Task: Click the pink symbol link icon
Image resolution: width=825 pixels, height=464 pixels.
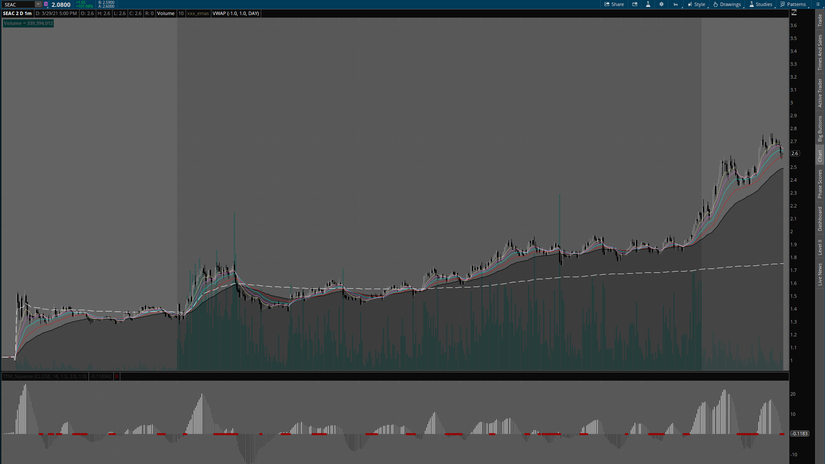Action: (46, 4)
